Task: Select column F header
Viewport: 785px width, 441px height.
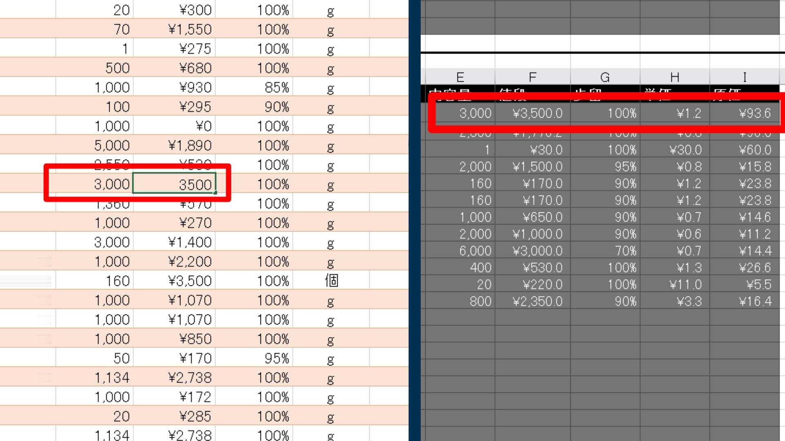Action: (532, 77)
